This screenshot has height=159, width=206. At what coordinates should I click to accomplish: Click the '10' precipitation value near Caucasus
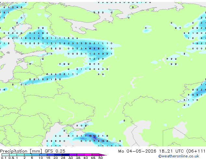coord(103,141)
